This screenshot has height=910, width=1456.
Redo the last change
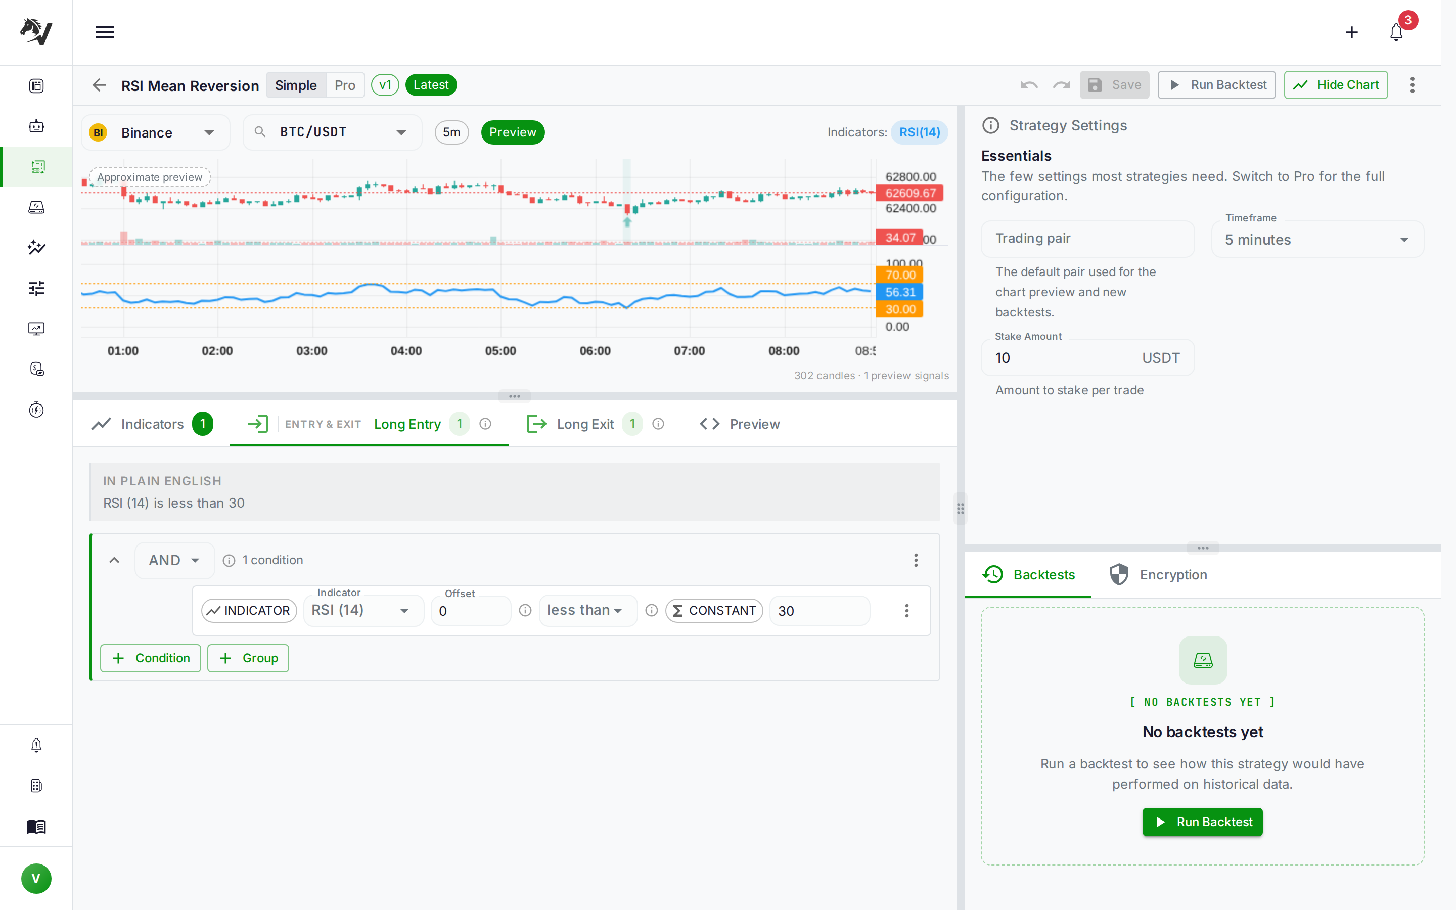click(1061, 85)
